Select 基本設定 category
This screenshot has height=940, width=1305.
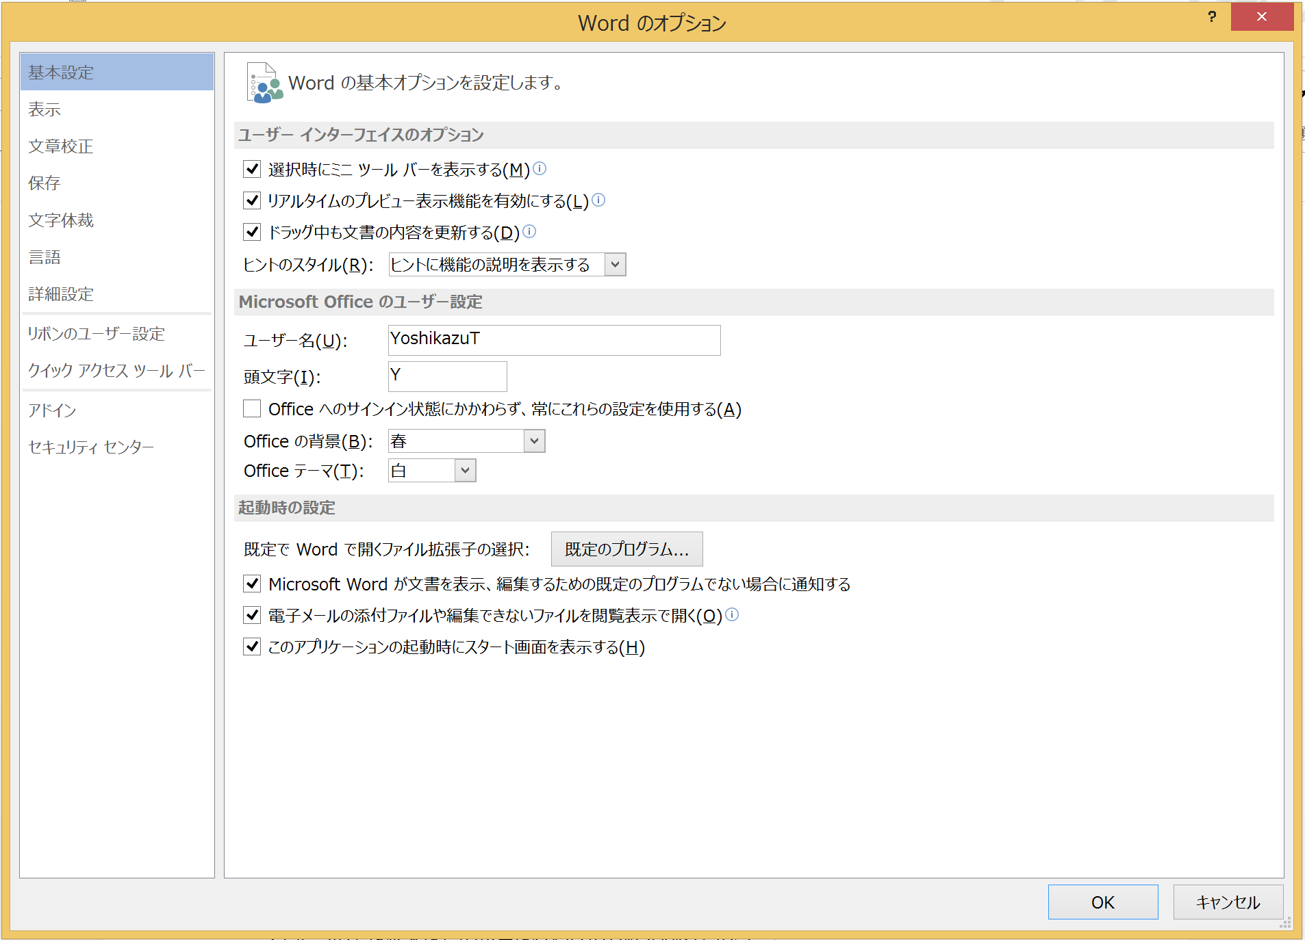pyautogui.click(x=117, y=72)
